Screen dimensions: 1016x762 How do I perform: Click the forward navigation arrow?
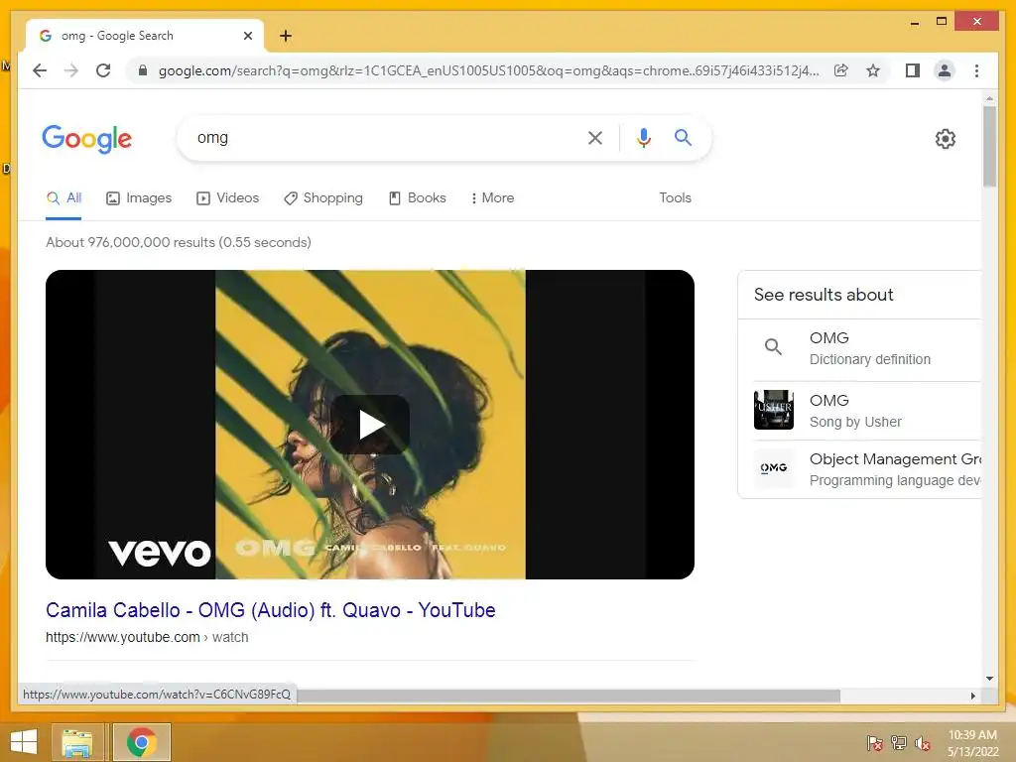[71, 70]
